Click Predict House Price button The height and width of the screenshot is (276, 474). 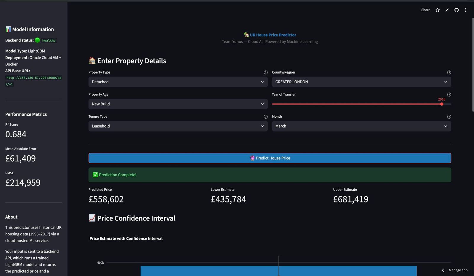[x=270, y=158]
